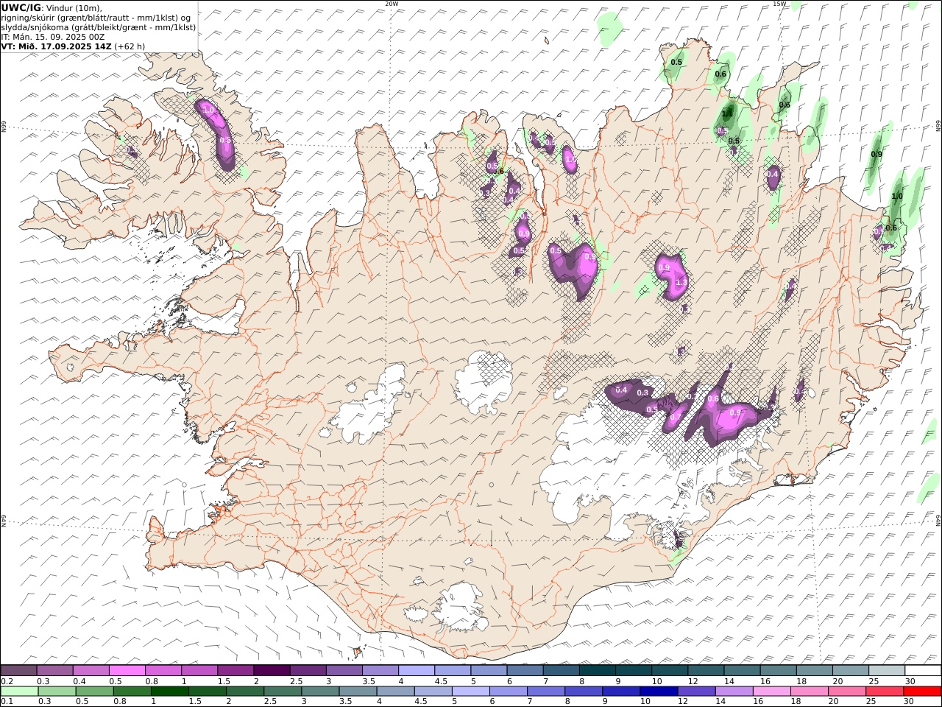Click the light pink swatch labeled 16 in lower legend

tap(771, 692)
